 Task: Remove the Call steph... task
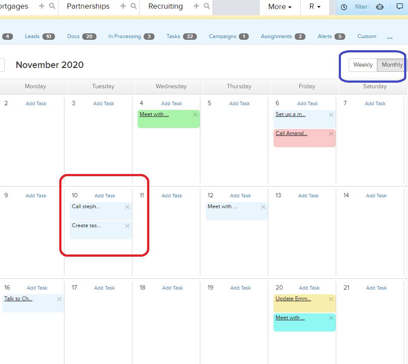coord(127,207)
